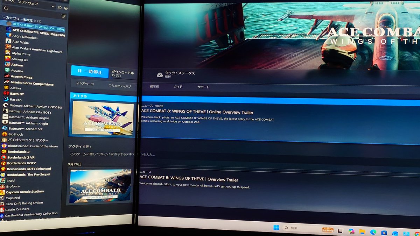Screen dimensions: 420x236
Task: Select Batman: Arkham Asylum GOTY
Action: click(35, 107)
